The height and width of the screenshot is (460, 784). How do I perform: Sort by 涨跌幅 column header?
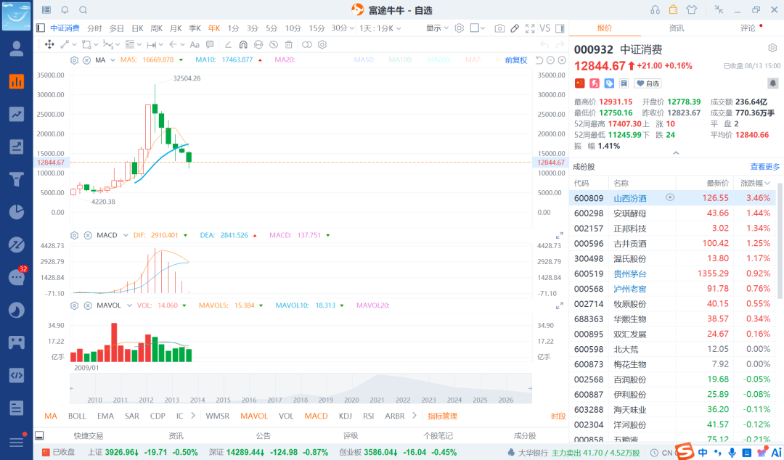tap(755, 183)
